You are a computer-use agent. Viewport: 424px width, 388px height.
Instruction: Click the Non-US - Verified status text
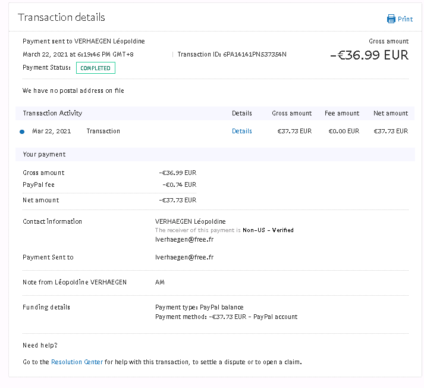click(x=268, y=230)
